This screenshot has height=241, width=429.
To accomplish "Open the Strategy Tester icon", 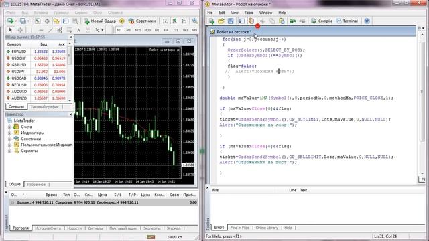I will 75,21.
